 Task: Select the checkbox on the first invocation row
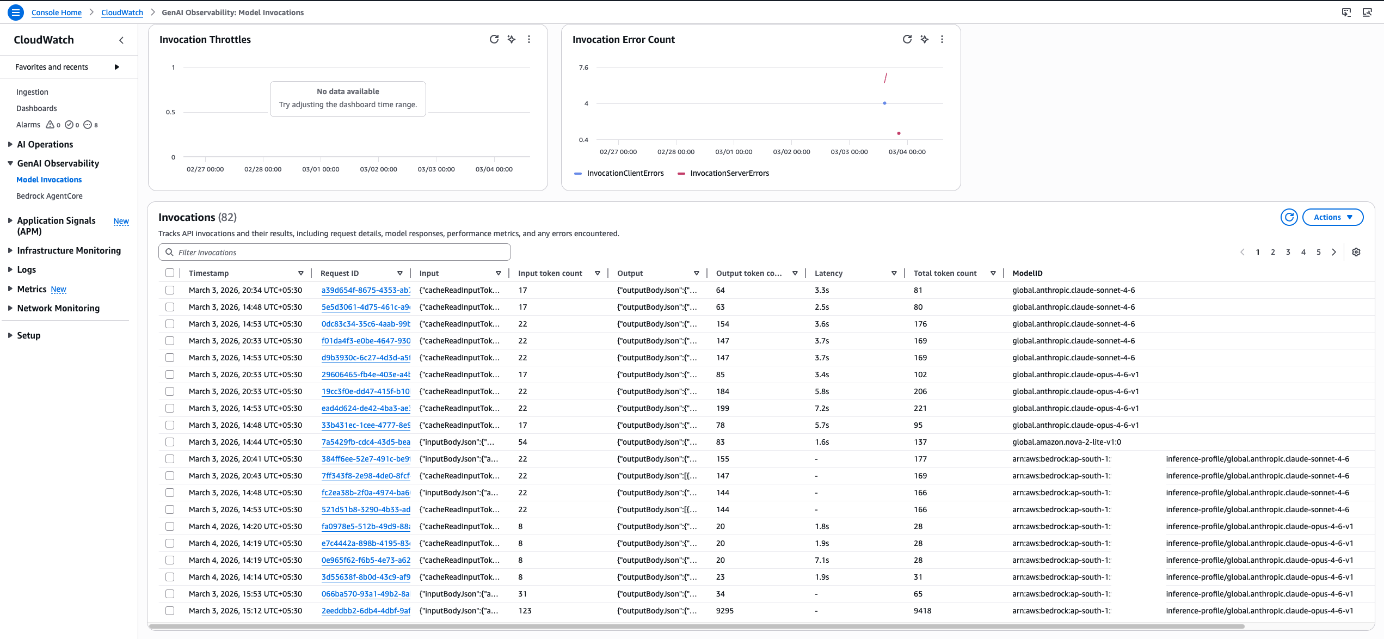(170, 290)
